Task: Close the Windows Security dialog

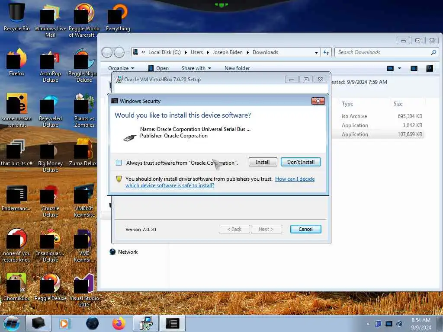Action: pyautogui.click(x=318, y=101)
